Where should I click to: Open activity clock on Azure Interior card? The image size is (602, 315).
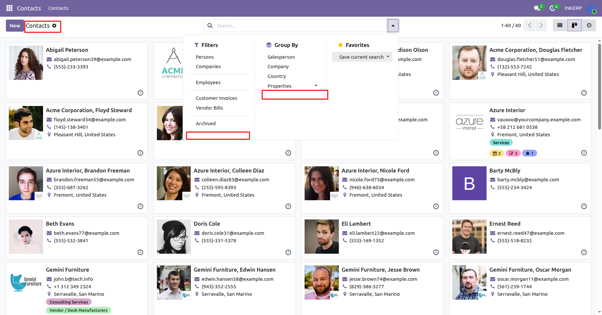point(584,153)
